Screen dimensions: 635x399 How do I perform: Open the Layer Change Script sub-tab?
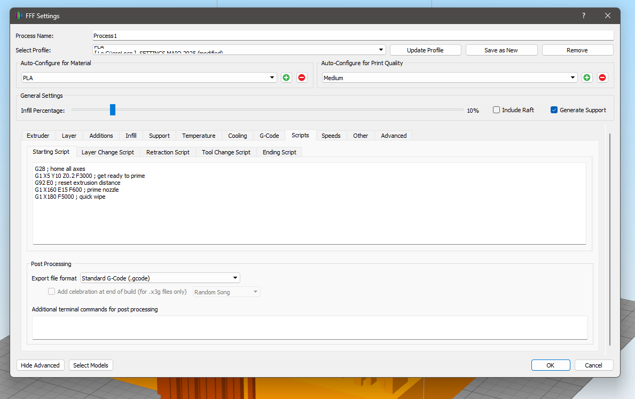(108, 152)
